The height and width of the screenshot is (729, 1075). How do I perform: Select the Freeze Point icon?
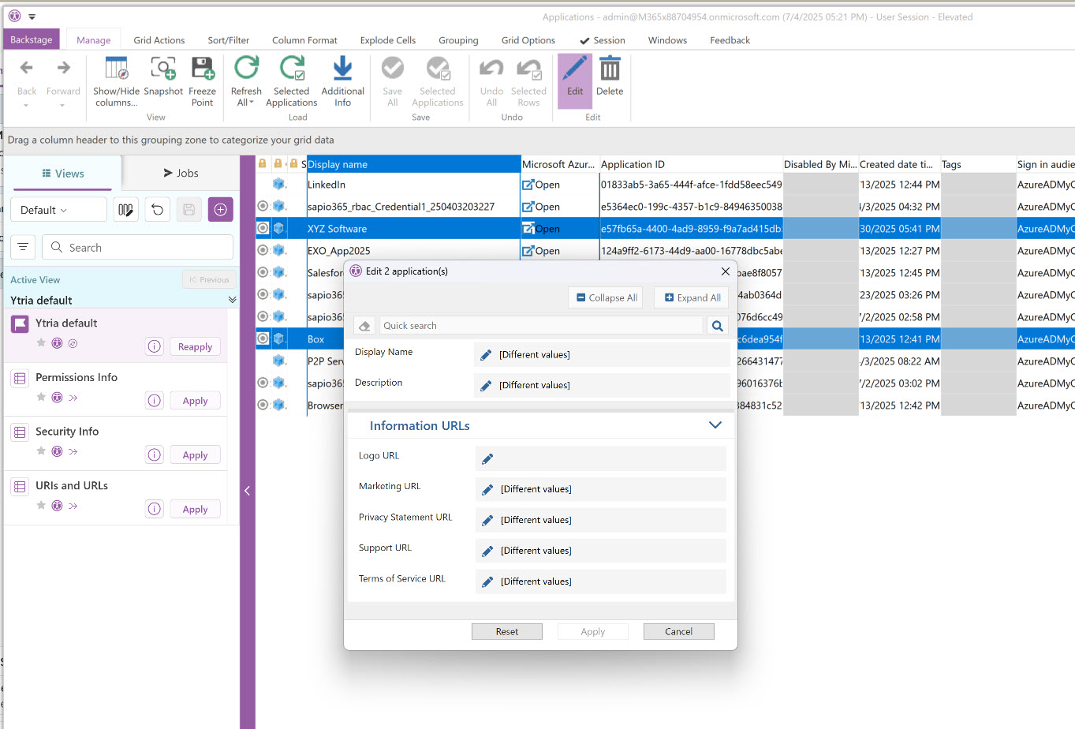click(x=203, y=69)
